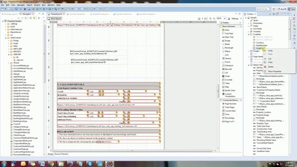Open AccountMaster.jsp in the Navigator
The width and height of the screenshot is (297, 167).
pyautogui.click(x=21, y=65)
